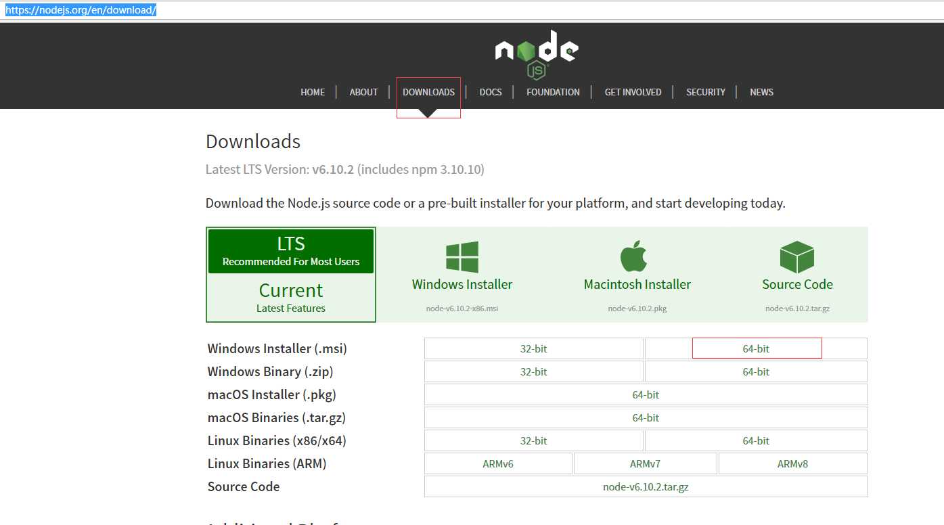Download Windows Binary (.zip) 64-bit
Screen dimensions: 944x525
coord(756,371)
